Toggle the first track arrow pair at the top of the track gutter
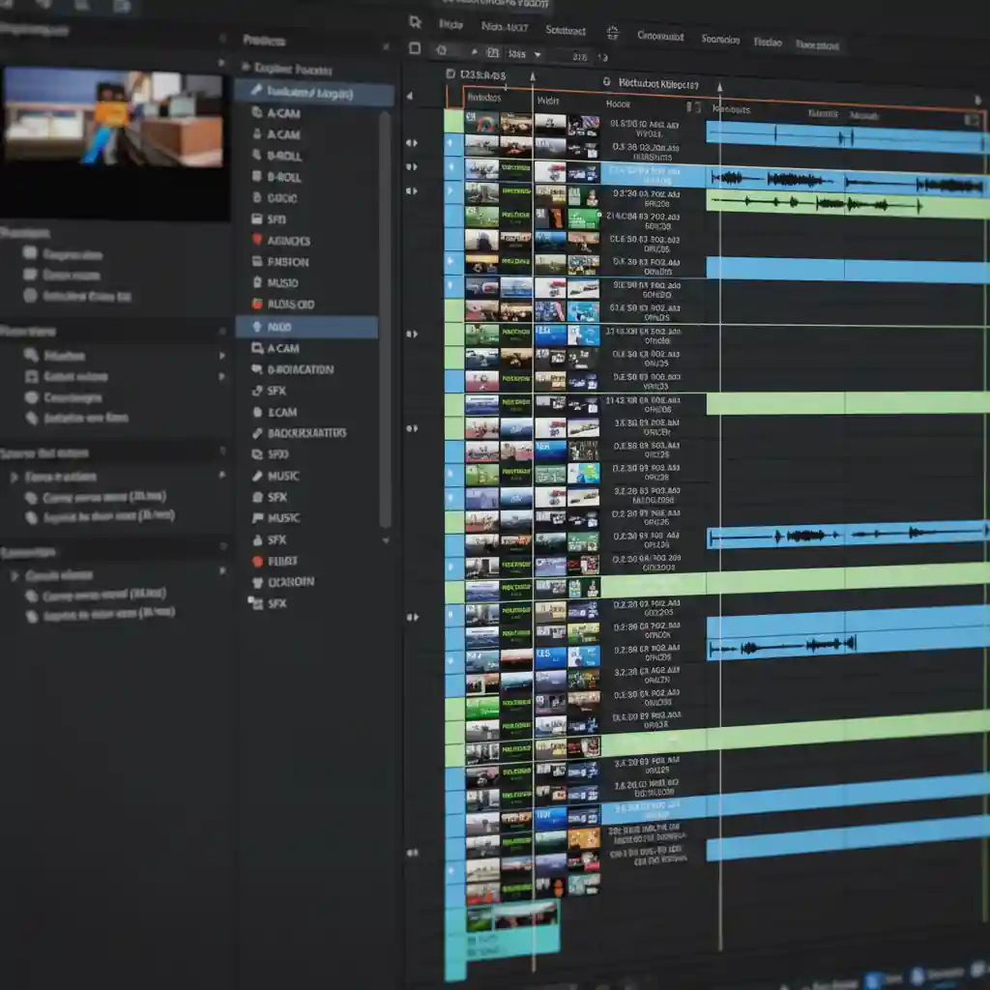Image resolution: width=990 pixels, height=990 pixels. pyautogui.click(x=412, y=143)
